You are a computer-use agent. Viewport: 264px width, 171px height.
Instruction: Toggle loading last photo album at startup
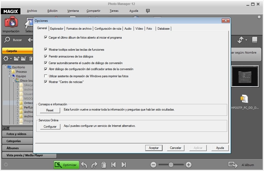[46, 37]
